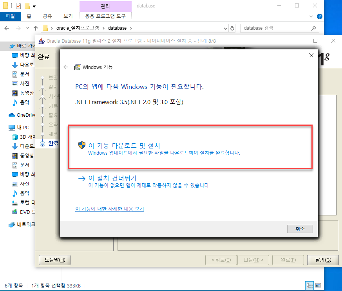Open recent locations dropdown arrow
The image size is (342, 291).
pyautogui.click(x=27, y=28)
